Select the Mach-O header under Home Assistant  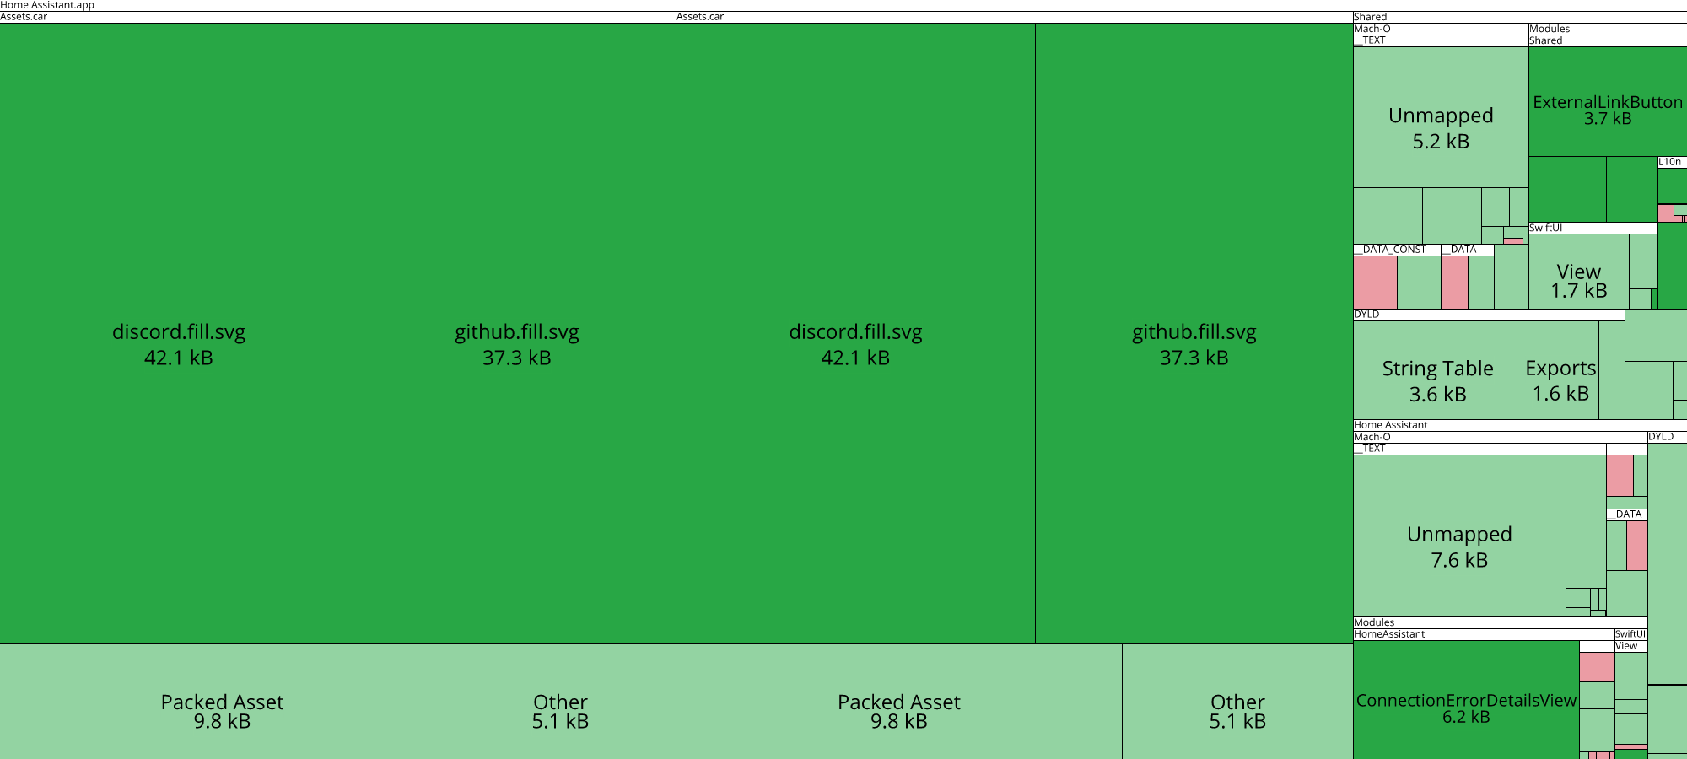[x=1501, y=437]
